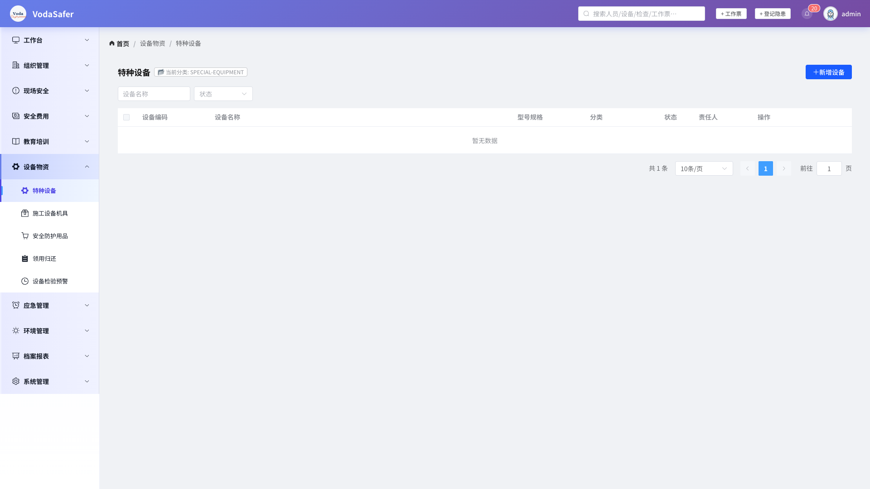Screen dimensions: 870x489
Task: Collapse 设备物资 menu chevron
Action: (x=87, y=167)
